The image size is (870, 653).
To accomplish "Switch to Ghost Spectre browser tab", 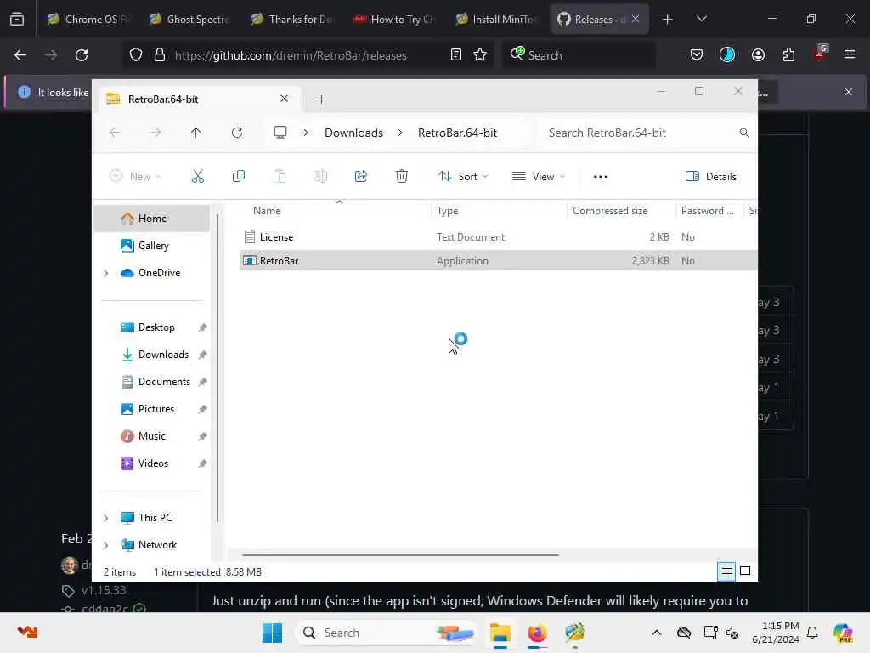I will point(189,19).
